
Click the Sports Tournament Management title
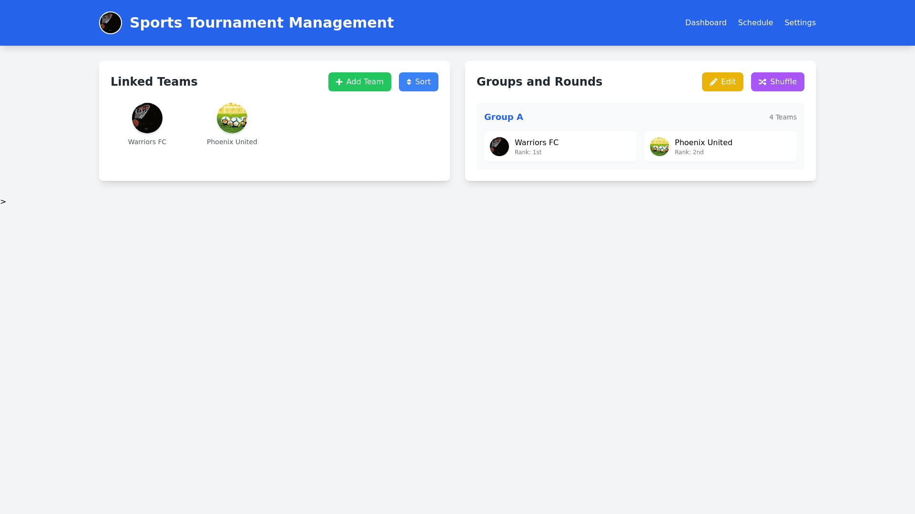[x=262, y=23]
